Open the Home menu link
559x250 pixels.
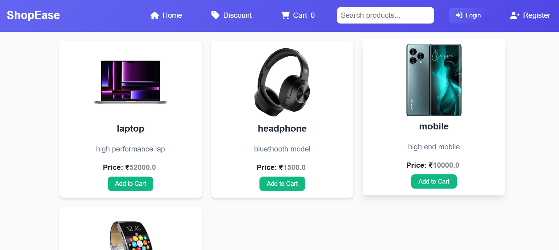pyautogui.click(x=172, y=15)
